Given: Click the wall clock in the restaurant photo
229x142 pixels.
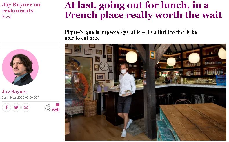Looking at the screenshot, I should click(x=104, y=66).
